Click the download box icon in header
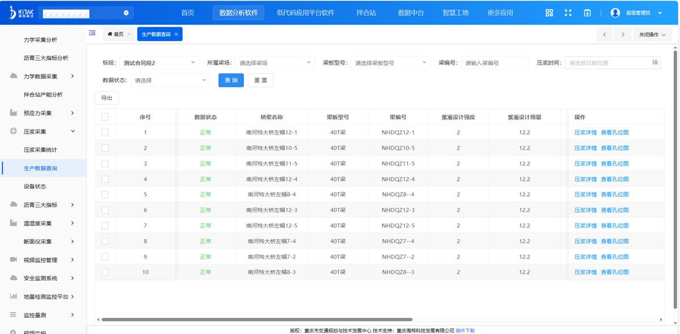Screen dimensions: 680x334 point(588,13)
